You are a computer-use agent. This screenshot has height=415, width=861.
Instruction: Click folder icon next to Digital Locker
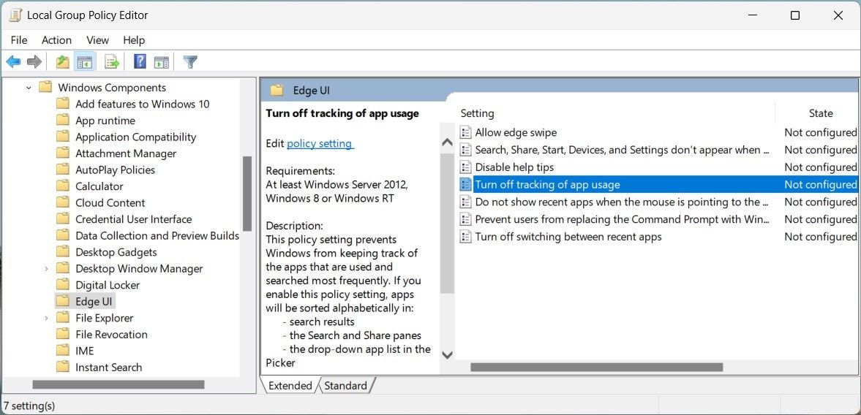(x=63, y=284)
